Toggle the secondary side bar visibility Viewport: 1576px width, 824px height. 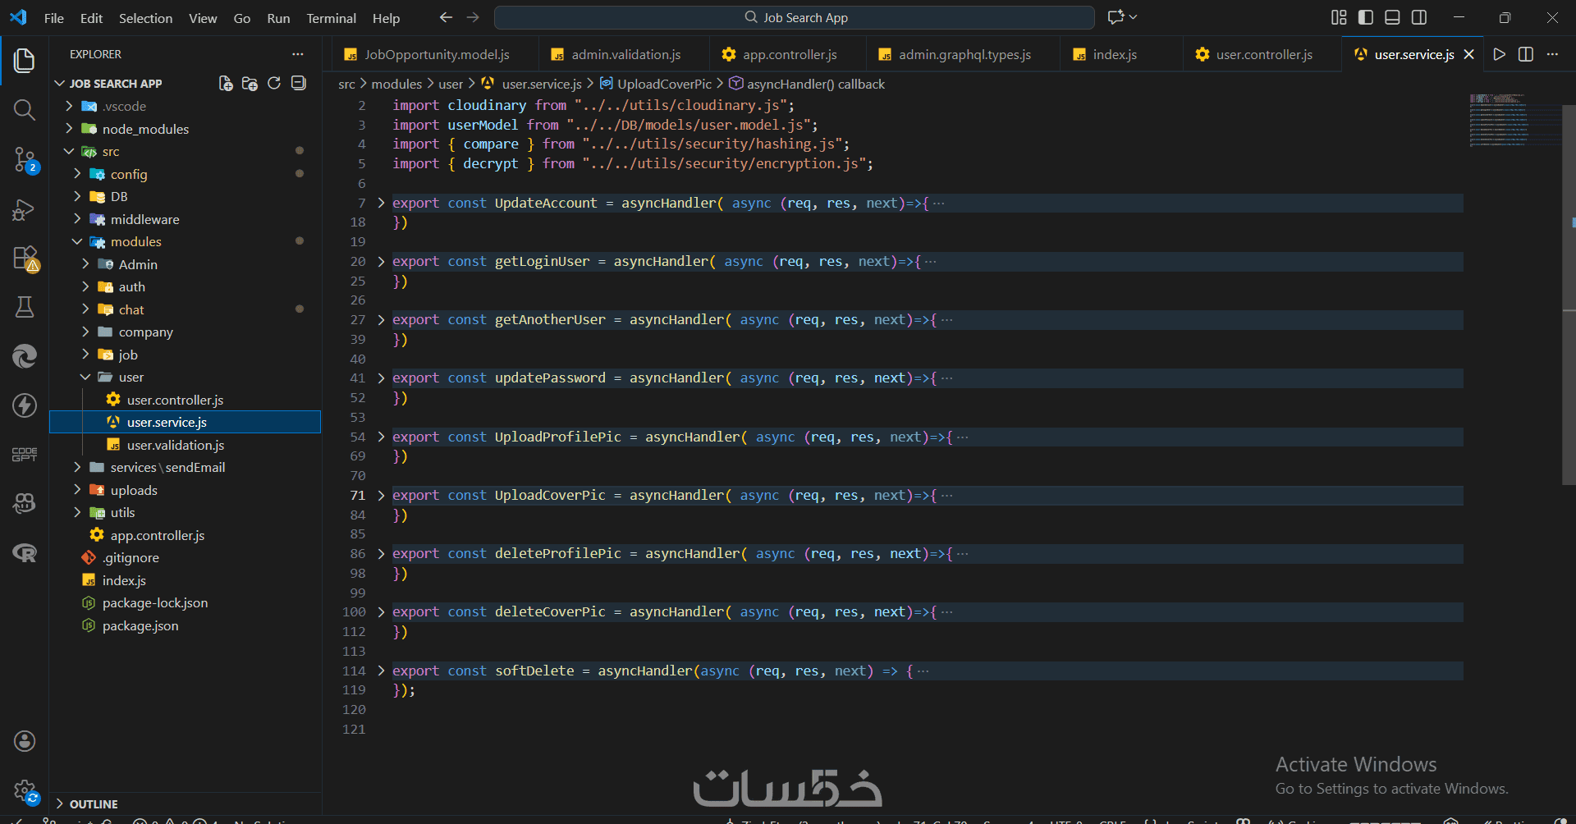[1419, 17]
